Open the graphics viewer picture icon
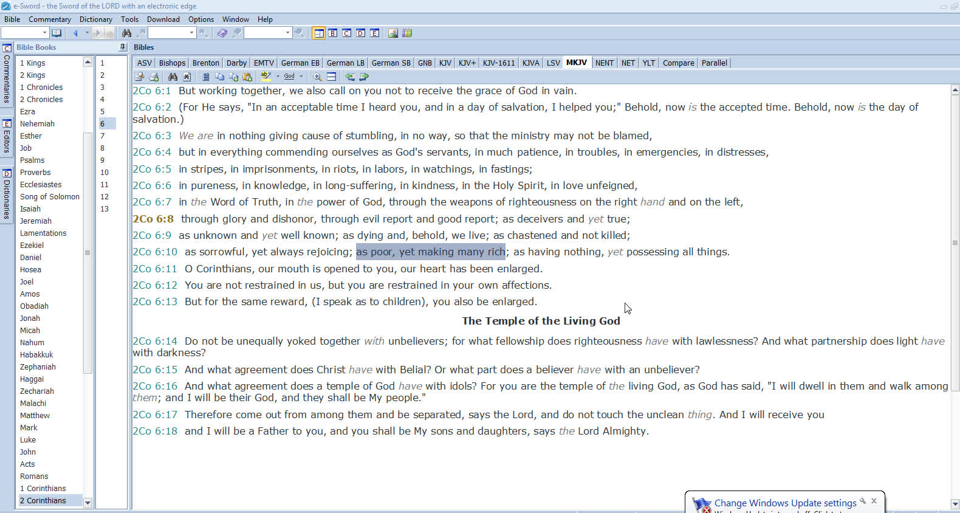This screenshot has height=513, width=960. pyautogui.click(x=393, y=33)
